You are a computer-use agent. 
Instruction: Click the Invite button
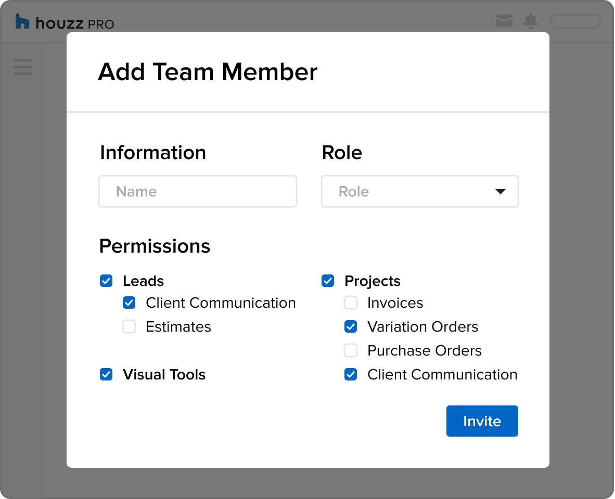pos(482,421)
